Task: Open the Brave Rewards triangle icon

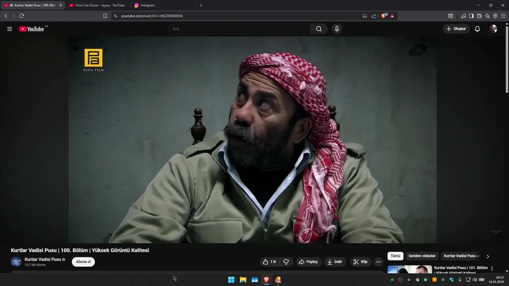Action: point(392,16)
